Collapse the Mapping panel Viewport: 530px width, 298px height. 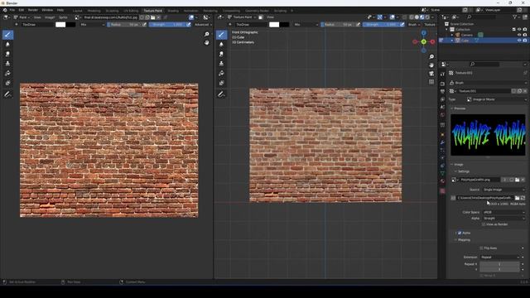[x=464, y=239]
